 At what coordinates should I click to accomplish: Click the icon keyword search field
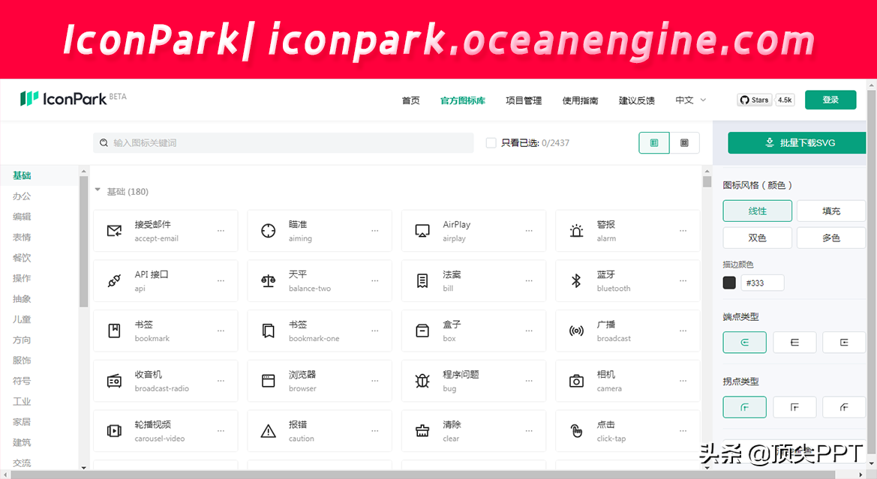click(x=283, y=143)
